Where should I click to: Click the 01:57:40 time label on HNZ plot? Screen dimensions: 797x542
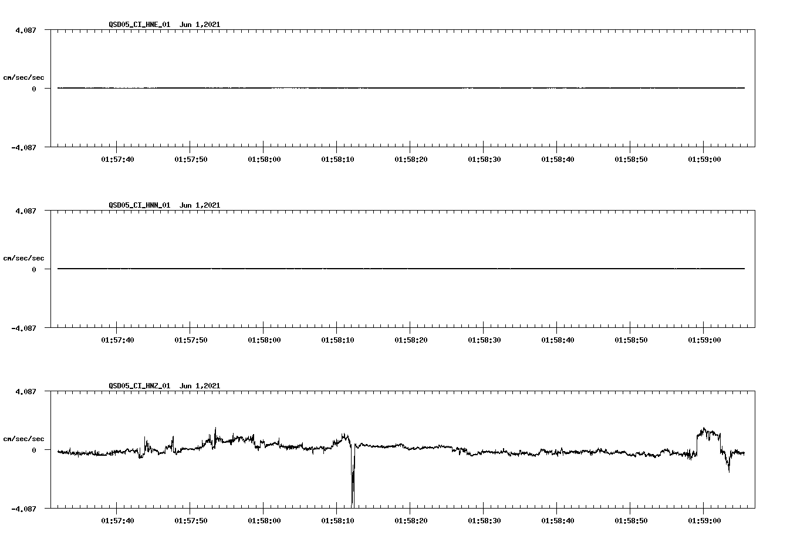117,521
